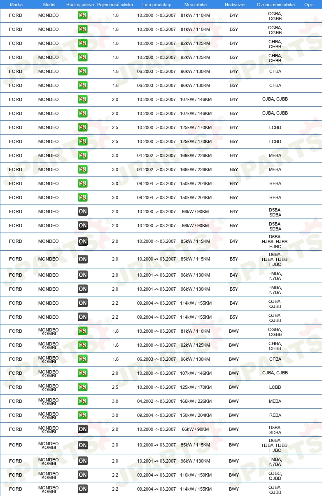Click the Pojemność silnika column header
Image resolution: width=322 pixels, height=496 pixels.
point(115,5)
